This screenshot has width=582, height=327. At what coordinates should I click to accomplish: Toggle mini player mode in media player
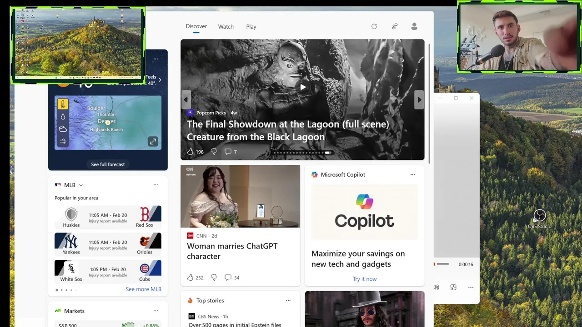coord(453,287)
